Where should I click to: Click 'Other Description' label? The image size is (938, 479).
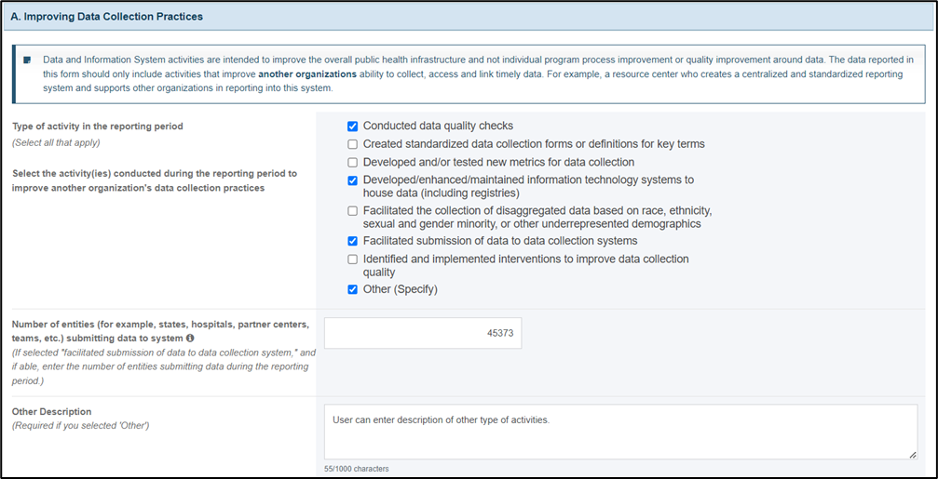coord(51,411)
